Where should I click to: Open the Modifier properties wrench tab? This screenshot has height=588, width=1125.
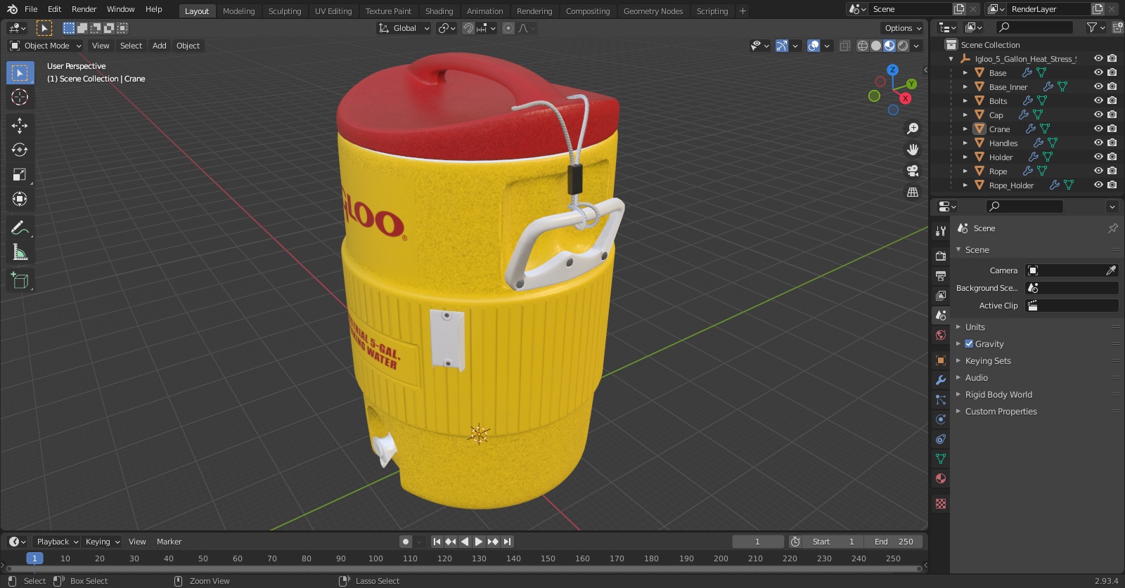click(941, 380)
